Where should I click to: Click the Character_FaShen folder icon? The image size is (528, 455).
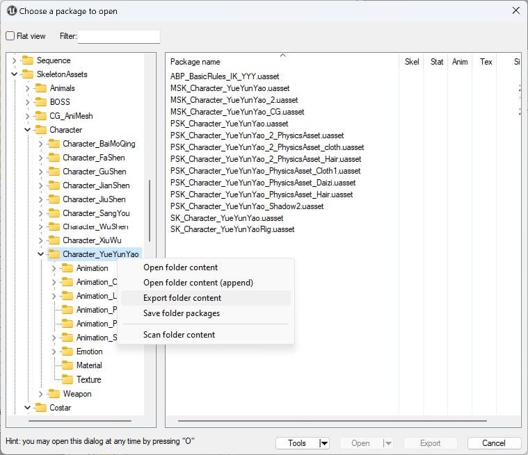[x=54, y=158]
